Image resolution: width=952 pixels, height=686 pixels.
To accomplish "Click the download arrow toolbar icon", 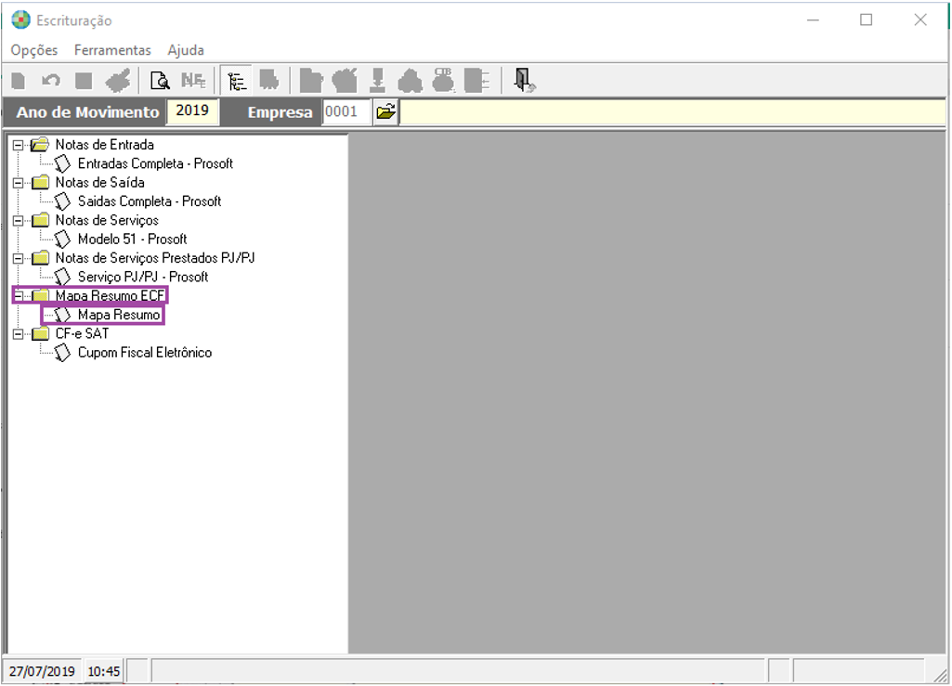I will pyautogui.click(x=378, y=81).
